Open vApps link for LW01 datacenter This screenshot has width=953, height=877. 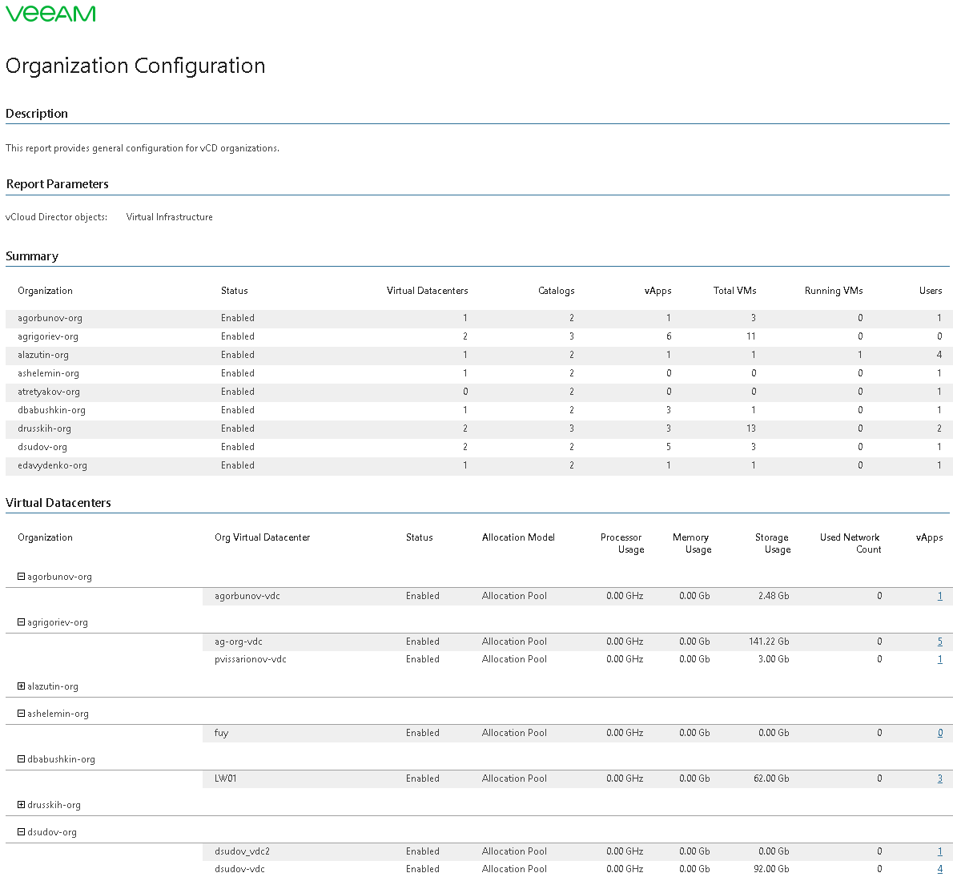[939, 778]
